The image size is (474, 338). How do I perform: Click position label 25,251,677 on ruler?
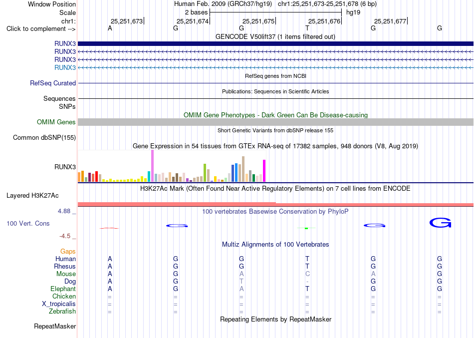tap(390, 21)
